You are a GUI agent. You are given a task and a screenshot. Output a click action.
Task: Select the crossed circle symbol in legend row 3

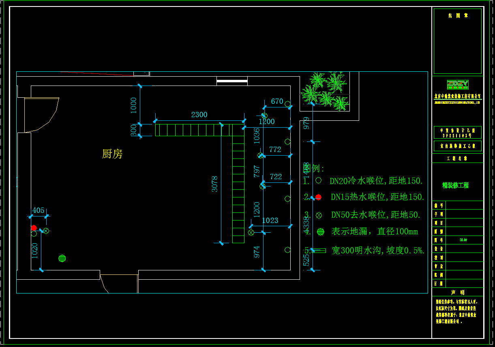pyautogui.click(x=319, y=215)
